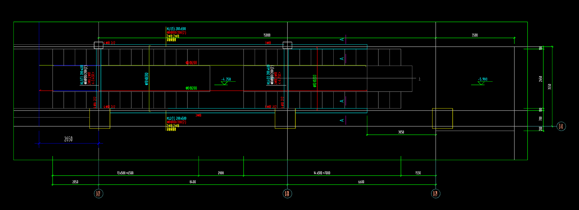
Task: Pick the small white column square on D-28 gridline
Action: pos(287,45)
